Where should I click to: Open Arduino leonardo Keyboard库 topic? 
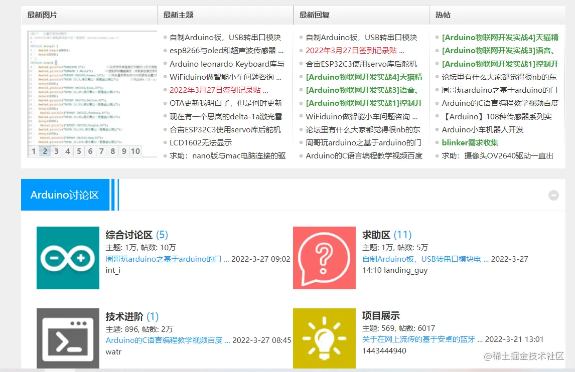[x=227, y=64]
